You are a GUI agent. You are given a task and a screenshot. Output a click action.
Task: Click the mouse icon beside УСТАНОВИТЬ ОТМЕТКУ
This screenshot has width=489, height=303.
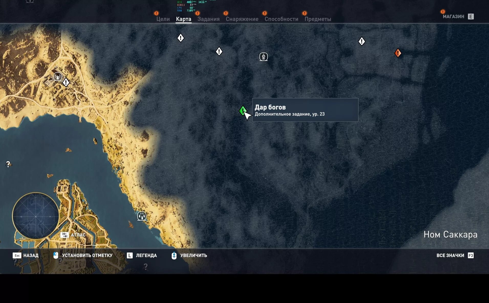[56, 255]
